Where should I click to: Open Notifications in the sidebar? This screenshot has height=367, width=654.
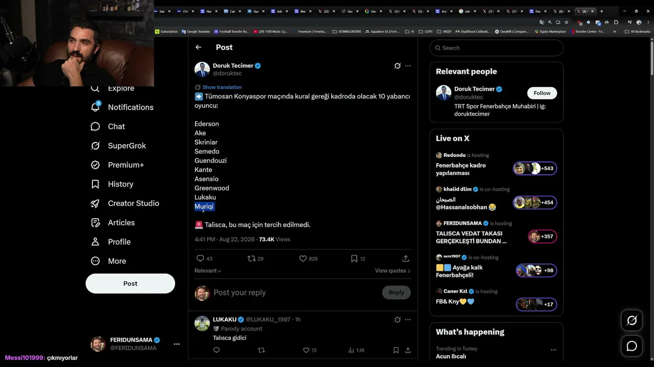(122, 107)
